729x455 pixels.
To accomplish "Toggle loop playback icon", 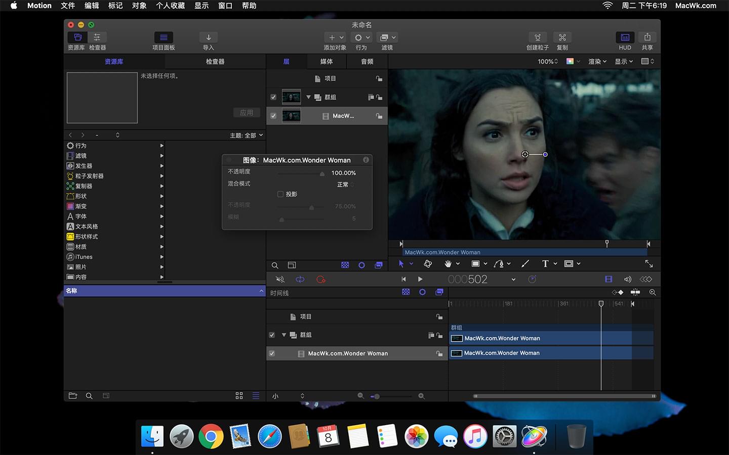I will (x=300, y=279).
